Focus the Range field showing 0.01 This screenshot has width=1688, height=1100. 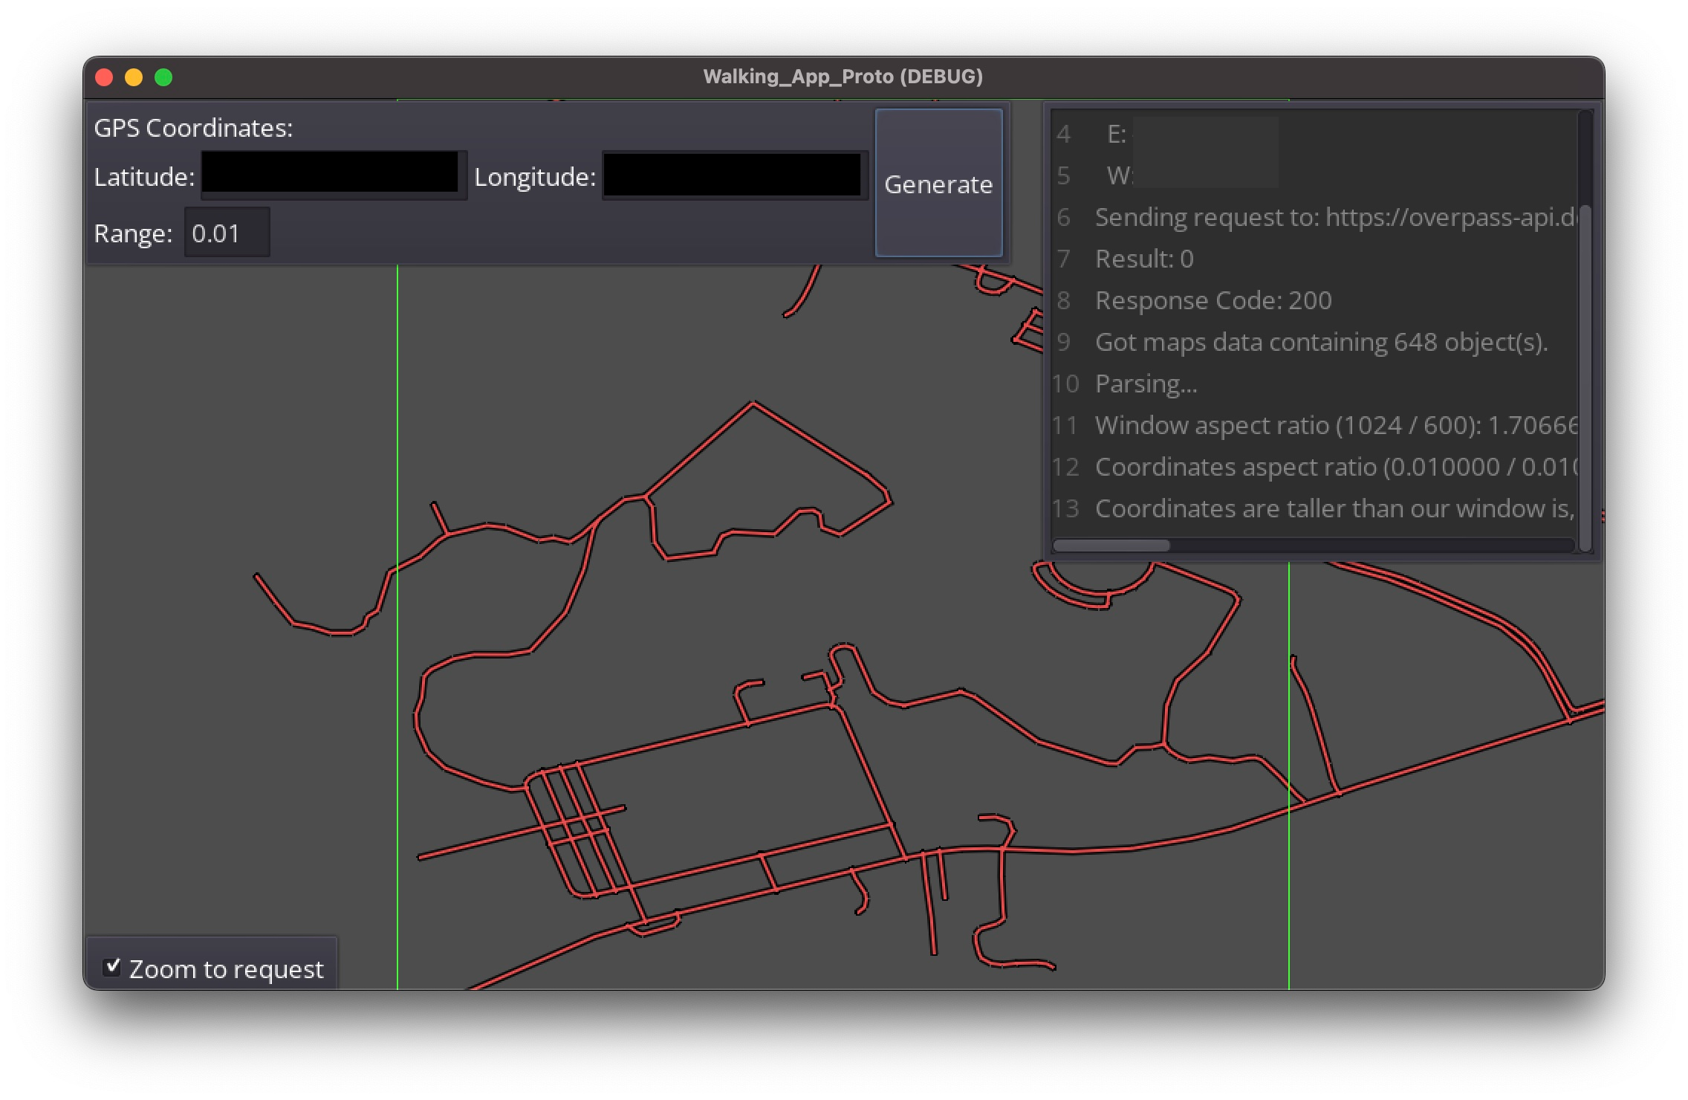[x=226, y=233]
